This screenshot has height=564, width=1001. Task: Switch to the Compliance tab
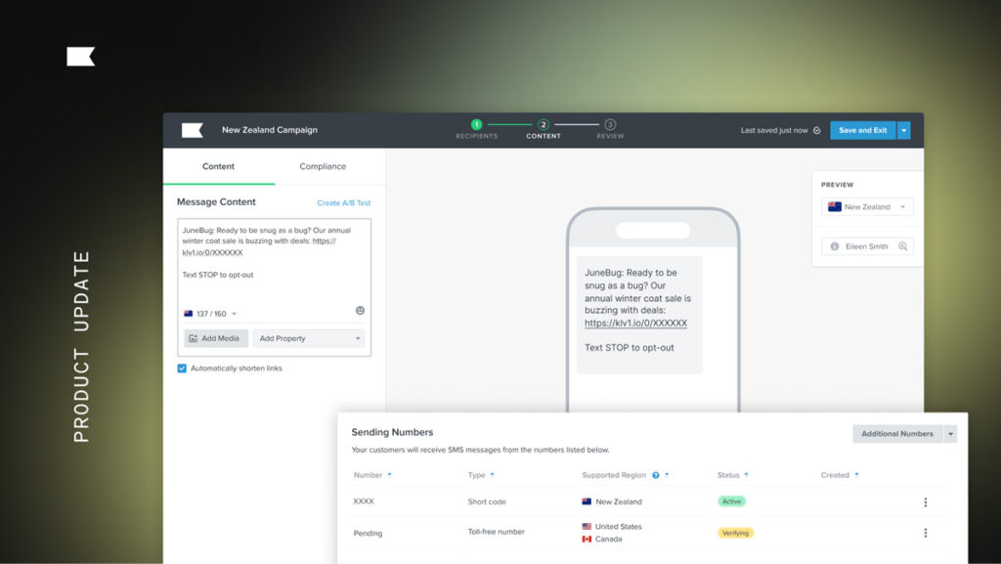click(323, 166)
